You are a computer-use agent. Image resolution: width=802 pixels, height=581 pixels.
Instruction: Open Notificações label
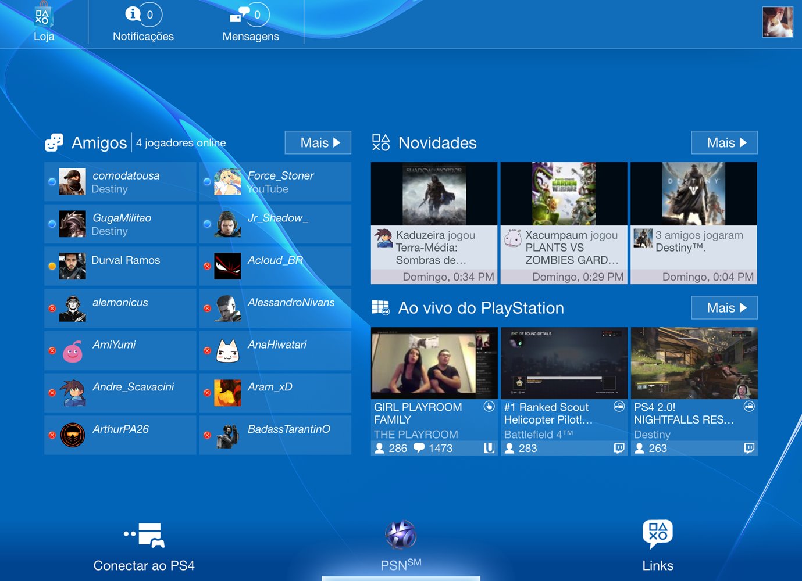pos(143,36)
